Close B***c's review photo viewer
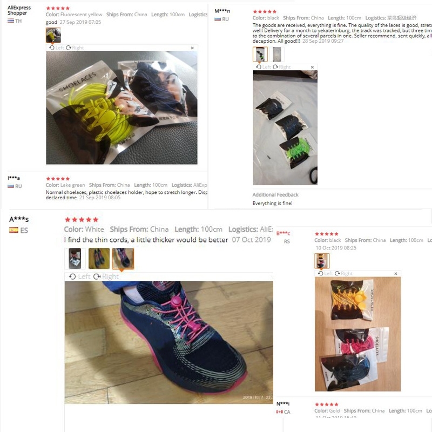 [396, 274]
